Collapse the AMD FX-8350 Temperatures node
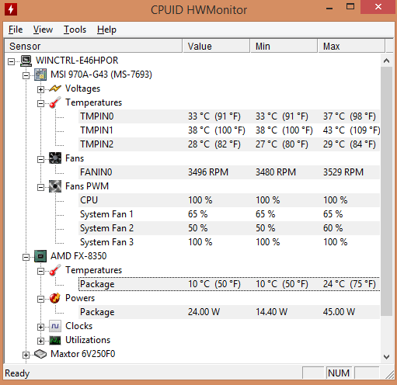The image size is (397, 385). click(x=40, y=271)
